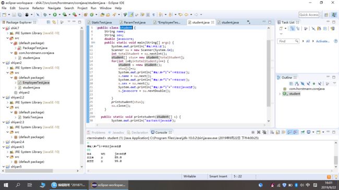This screenshot has width=339, height=190.
Task: Click the Open Perspective icon
Action: [326, 15]
